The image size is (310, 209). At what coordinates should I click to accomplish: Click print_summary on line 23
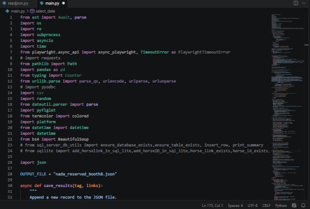[x=248, y=145]
